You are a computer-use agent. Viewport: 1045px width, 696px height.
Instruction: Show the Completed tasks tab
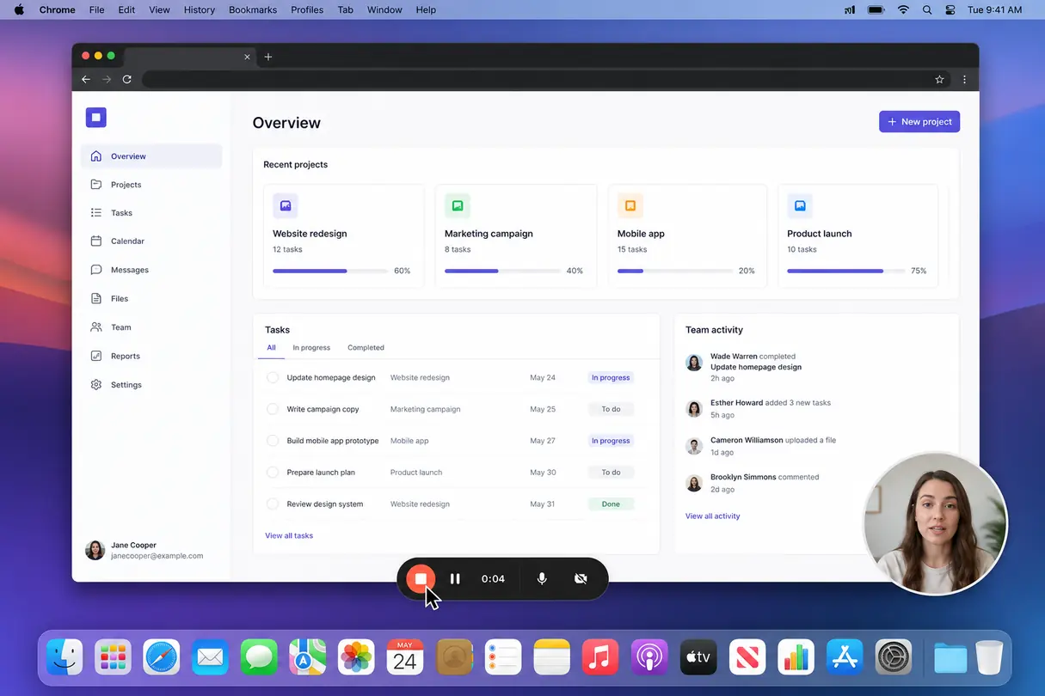pos(366,348)
